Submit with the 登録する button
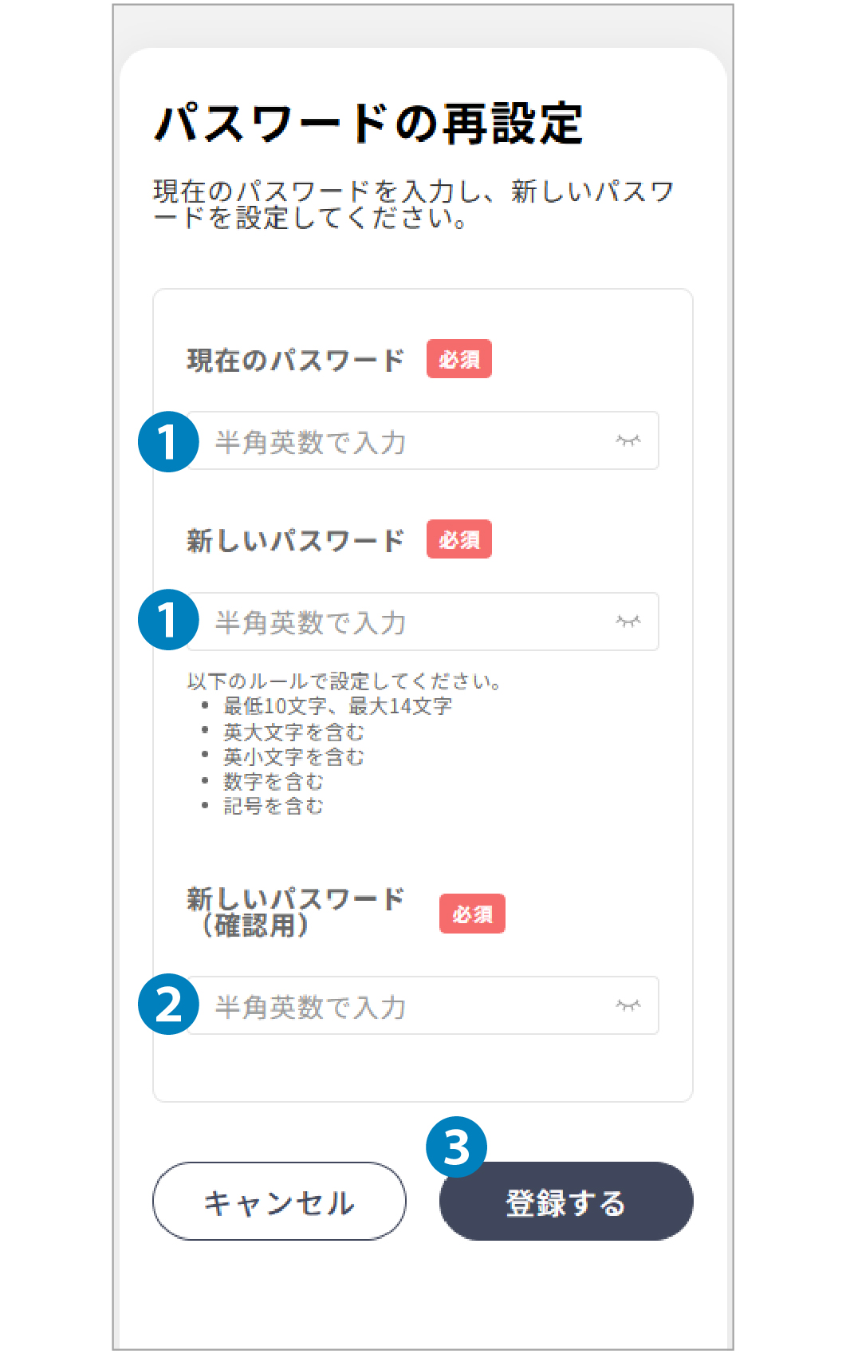The image size is (846, 1354). click(x=566, y=1202)
